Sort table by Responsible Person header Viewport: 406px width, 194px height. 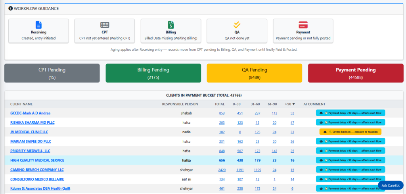tap(180, 104)
